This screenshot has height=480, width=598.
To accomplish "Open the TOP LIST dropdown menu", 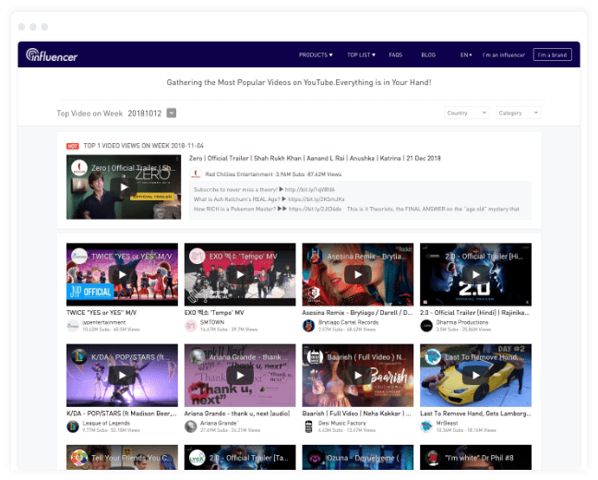I will 361,55.
